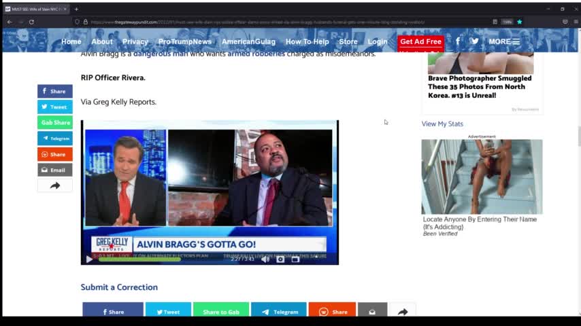Click the Share to Gab button
The height and width of the screenshot is (326, 581).
coord(221,310)
